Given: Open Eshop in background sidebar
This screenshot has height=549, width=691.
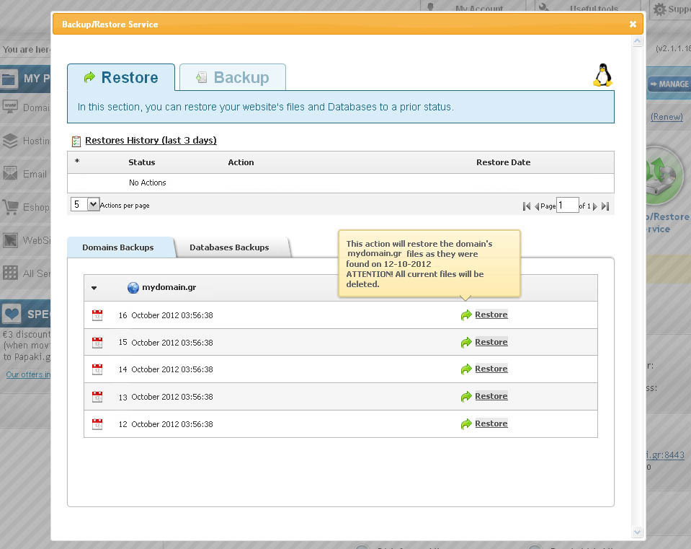Looking at the screenshot, I should point(25,207).
